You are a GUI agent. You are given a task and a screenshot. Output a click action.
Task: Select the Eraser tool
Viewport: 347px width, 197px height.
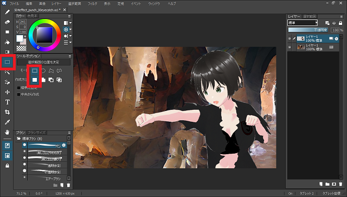pos(7,22)
